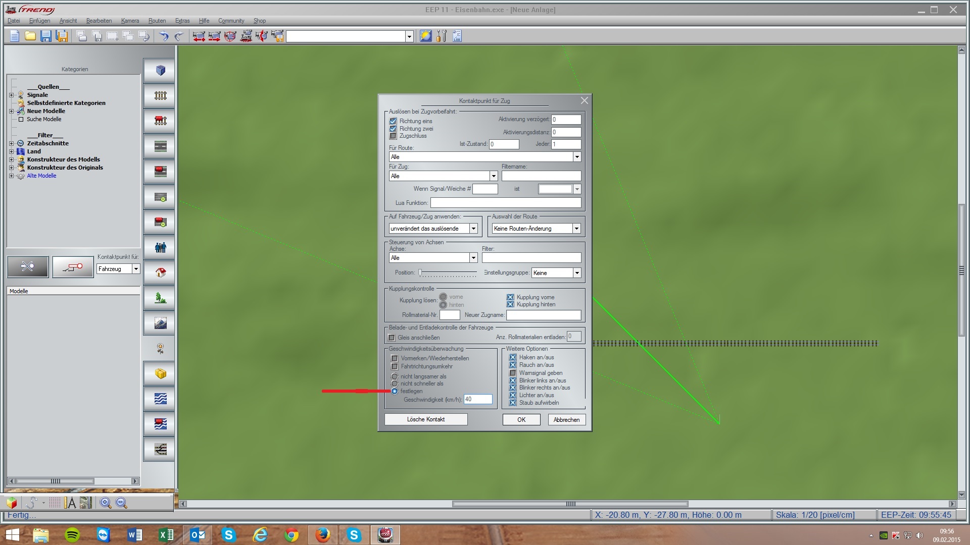The image size is (970, 545).
Task: Click the zoom-in magnifier icon
Action: pos(105,503)
